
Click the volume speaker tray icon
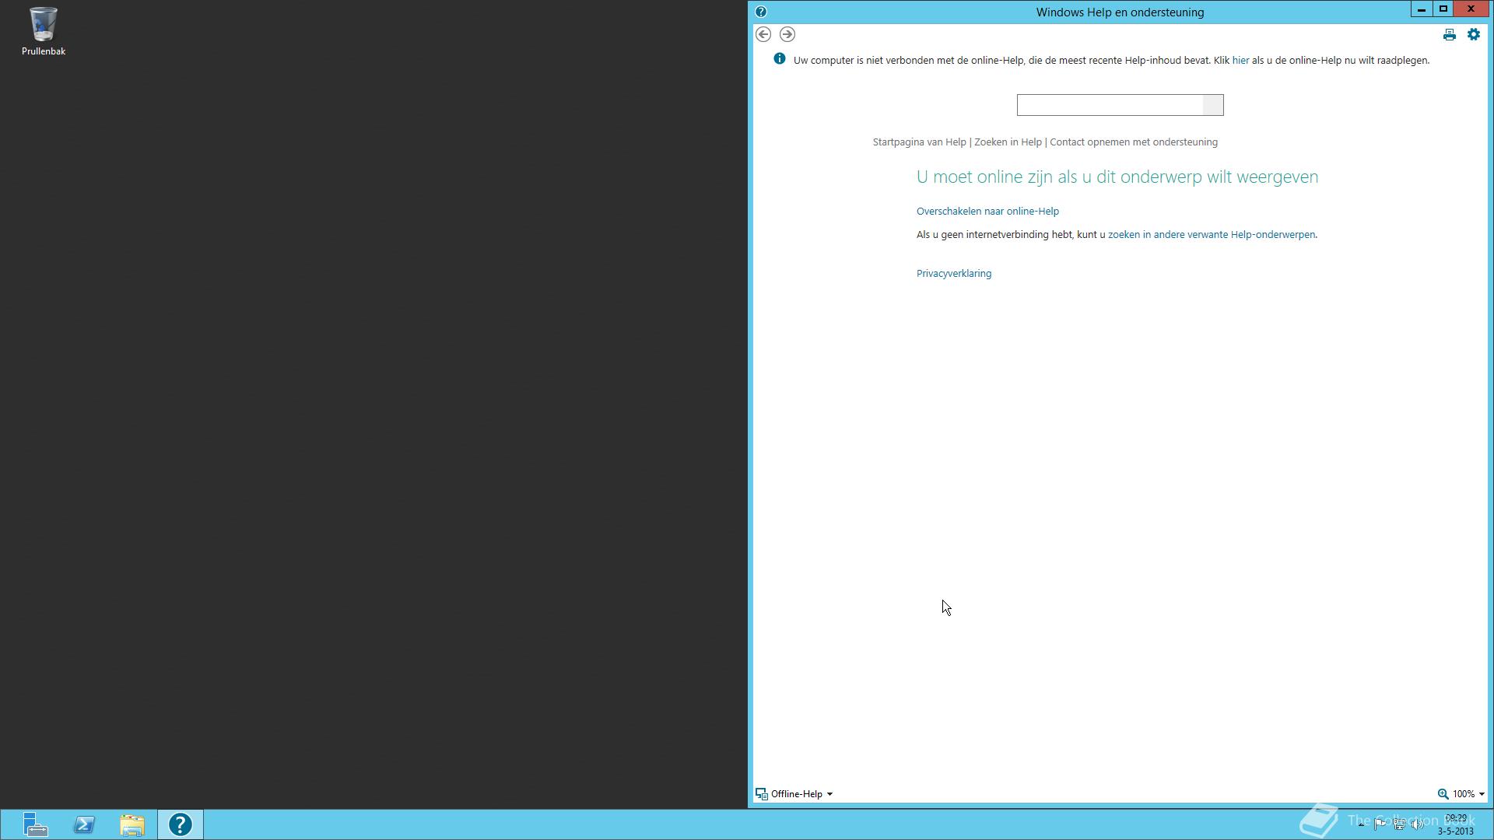point(1418,824)
